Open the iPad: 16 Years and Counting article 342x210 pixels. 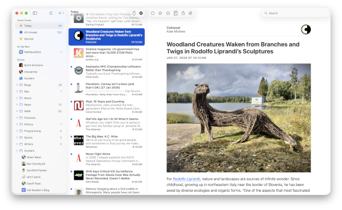tap(107, 107)
